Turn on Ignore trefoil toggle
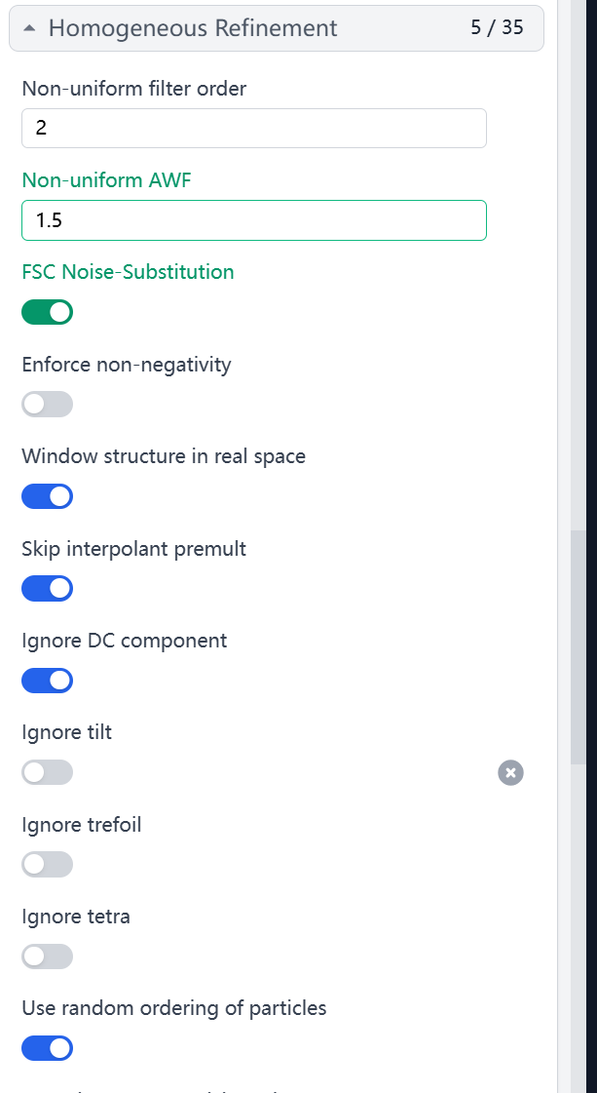597x1093 pixels. pyautogui.click(x=48, y=865)
